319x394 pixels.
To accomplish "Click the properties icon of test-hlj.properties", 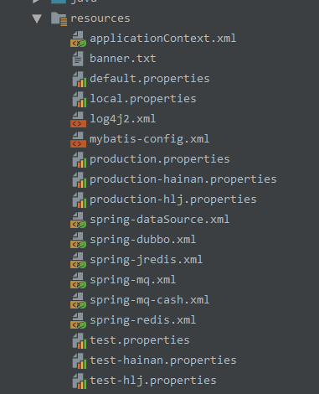I will click(x=79, y=381).
